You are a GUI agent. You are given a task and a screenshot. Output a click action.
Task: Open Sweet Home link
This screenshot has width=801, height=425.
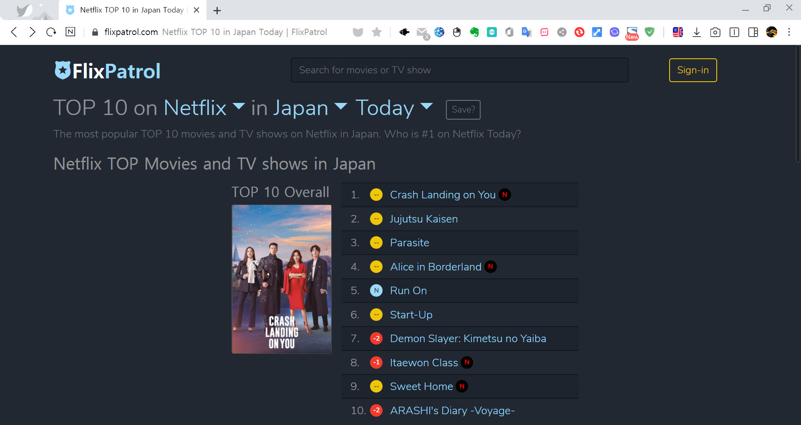421,386
